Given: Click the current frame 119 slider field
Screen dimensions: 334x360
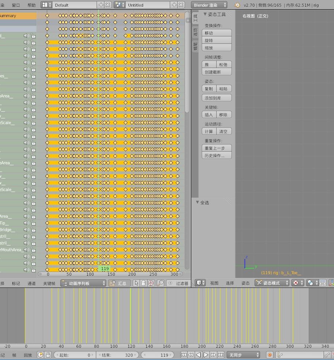Looking at the screenshot, I should (158, 355).
